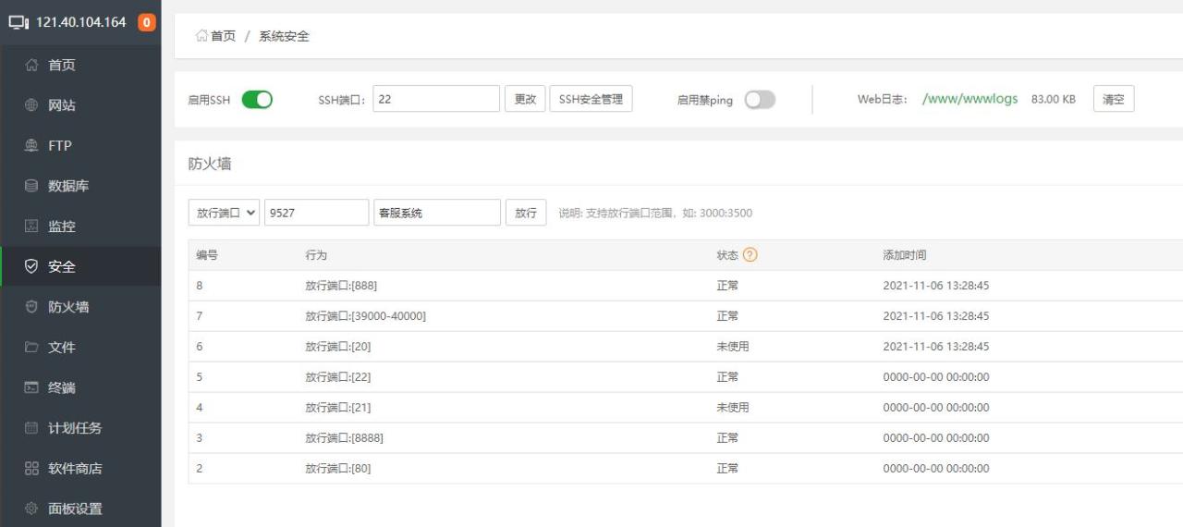This screenshot has width=1183, height=527.
Task: Click the 系统安全 breadcrumb text
Action: pos(284,36)
